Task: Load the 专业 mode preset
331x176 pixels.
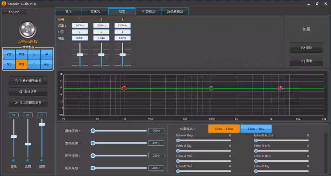Action: pyautogui.click(x=9, y=64)
